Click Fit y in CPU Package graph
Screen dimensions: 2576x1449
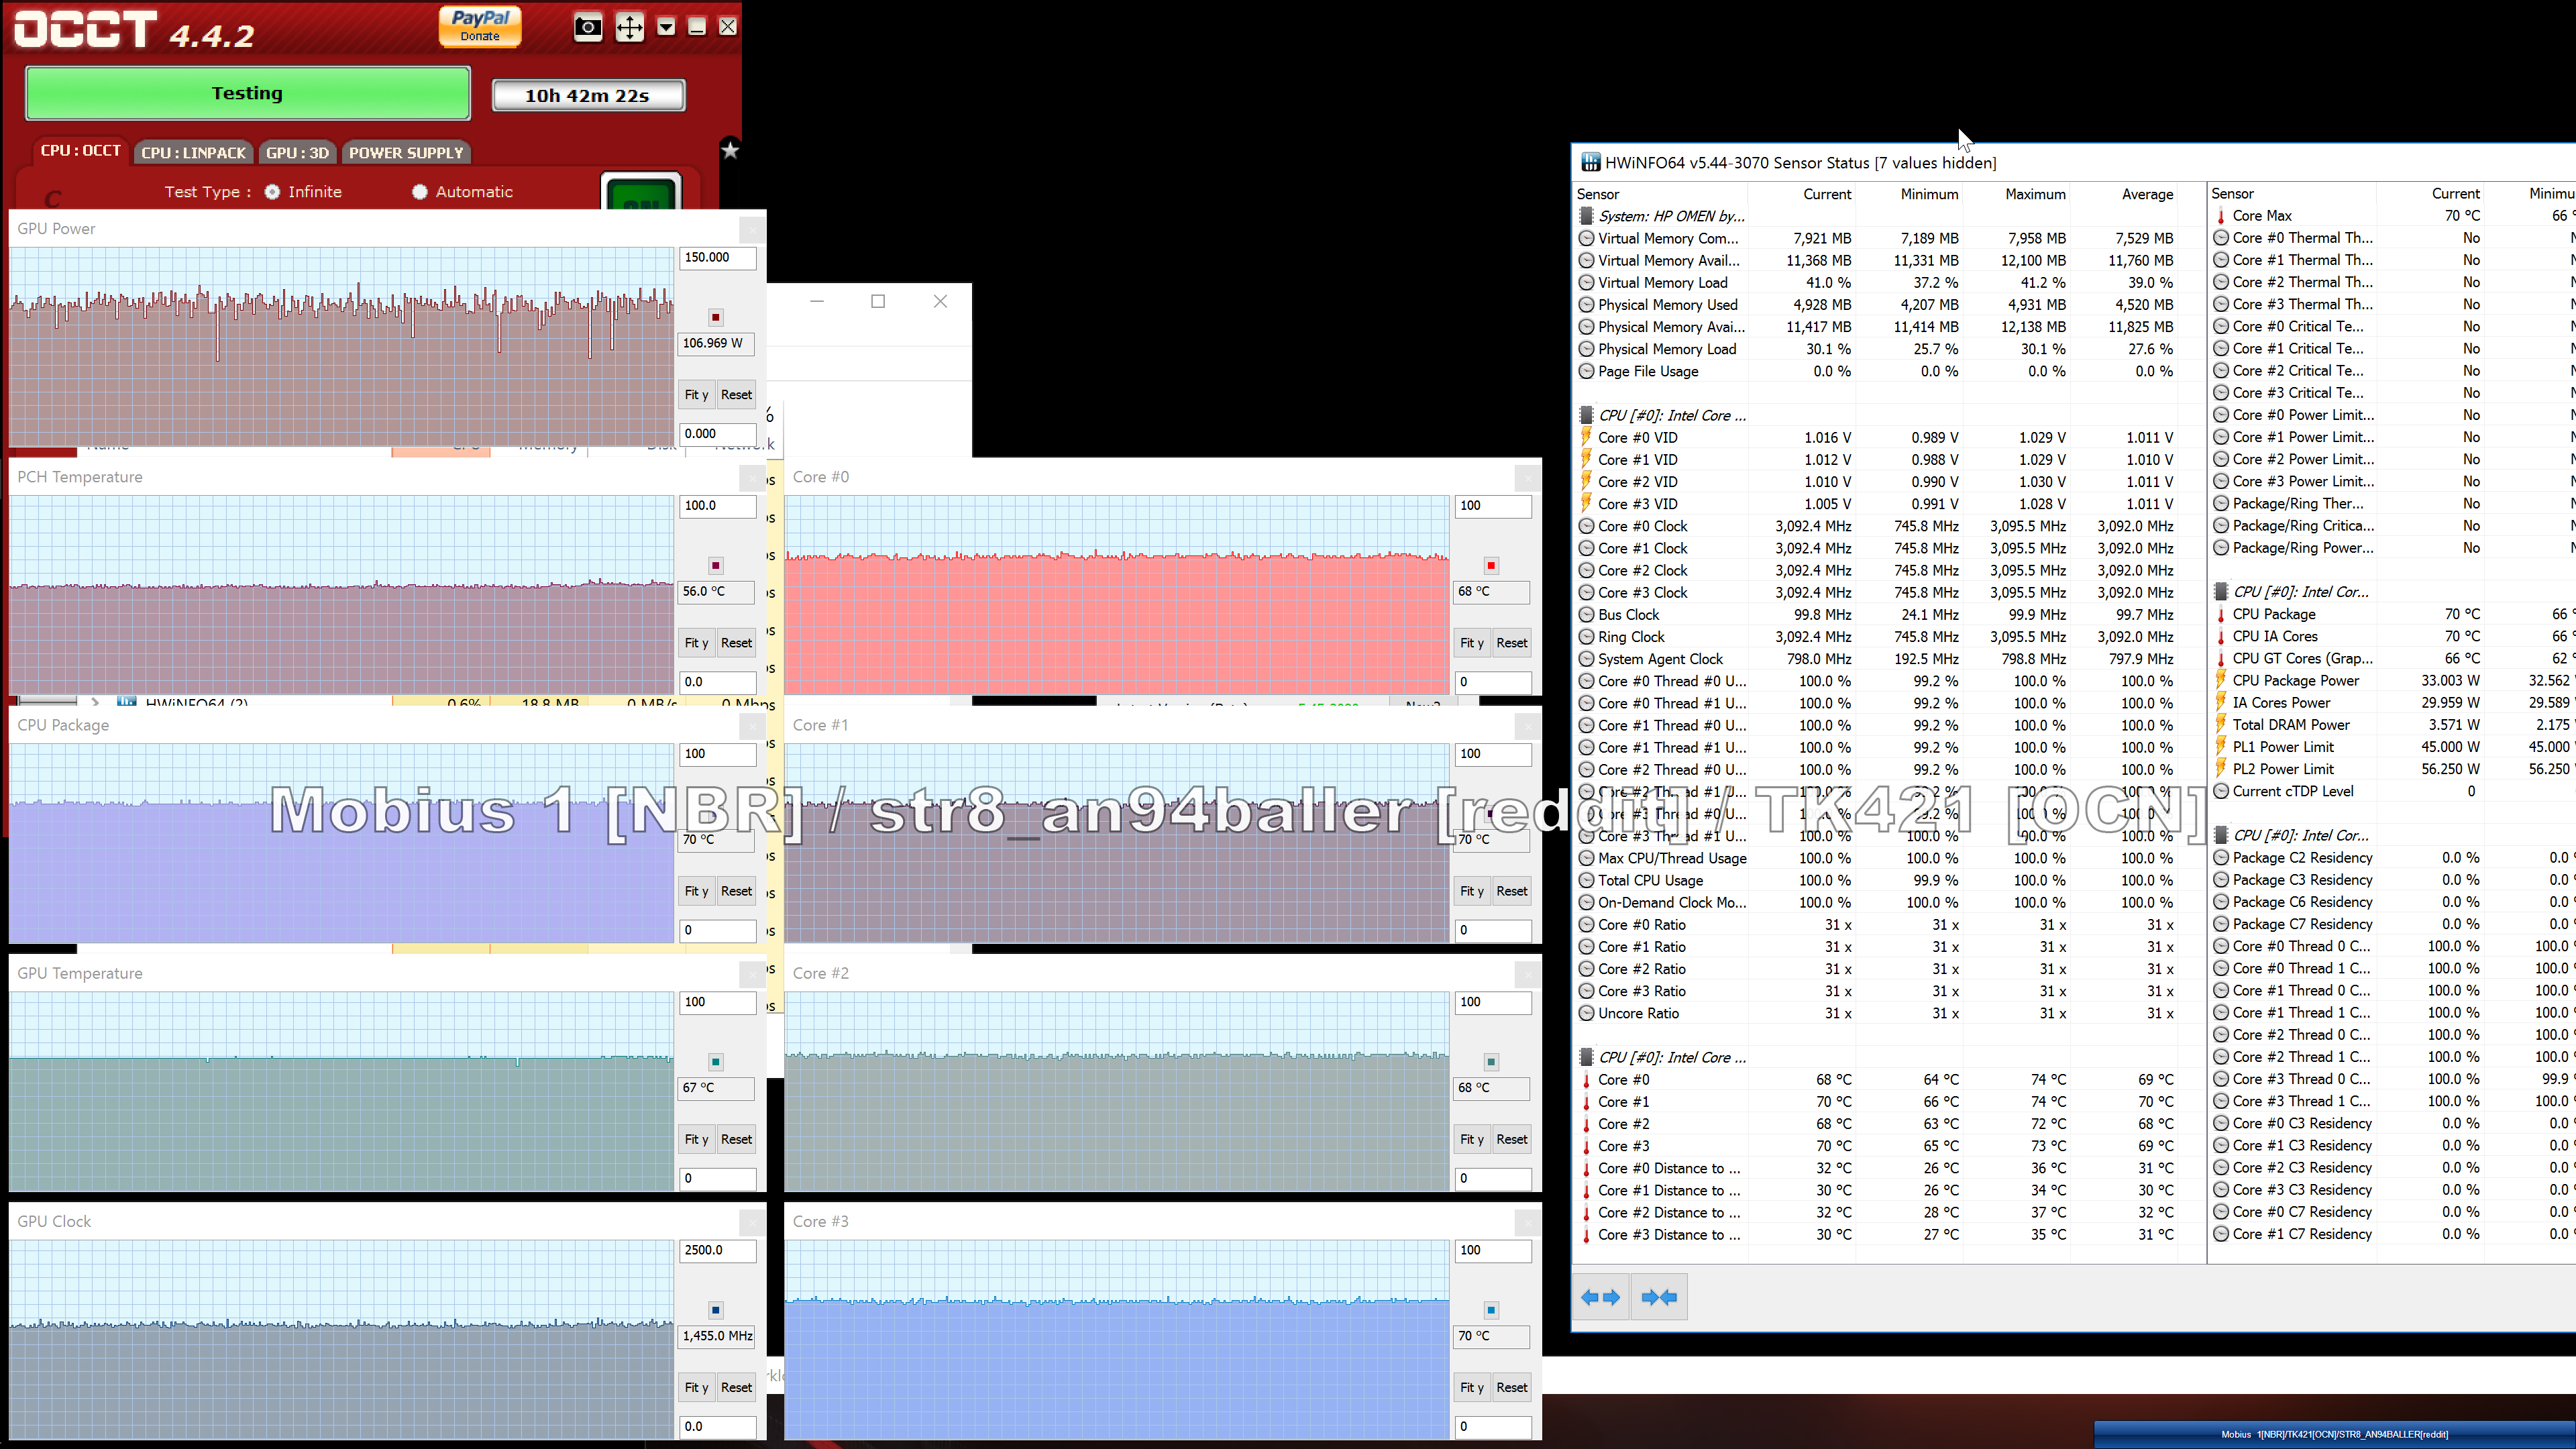[x=696, y=891]
